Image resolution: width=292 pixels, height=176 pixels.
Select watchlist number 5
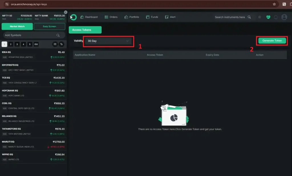pos(30,44)
